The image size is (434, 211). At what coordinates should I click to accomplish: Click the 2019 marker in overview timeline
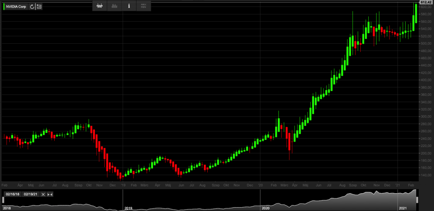coord(129,208)
